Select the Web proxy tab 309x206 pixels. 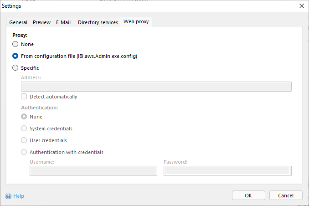(136, 22)
